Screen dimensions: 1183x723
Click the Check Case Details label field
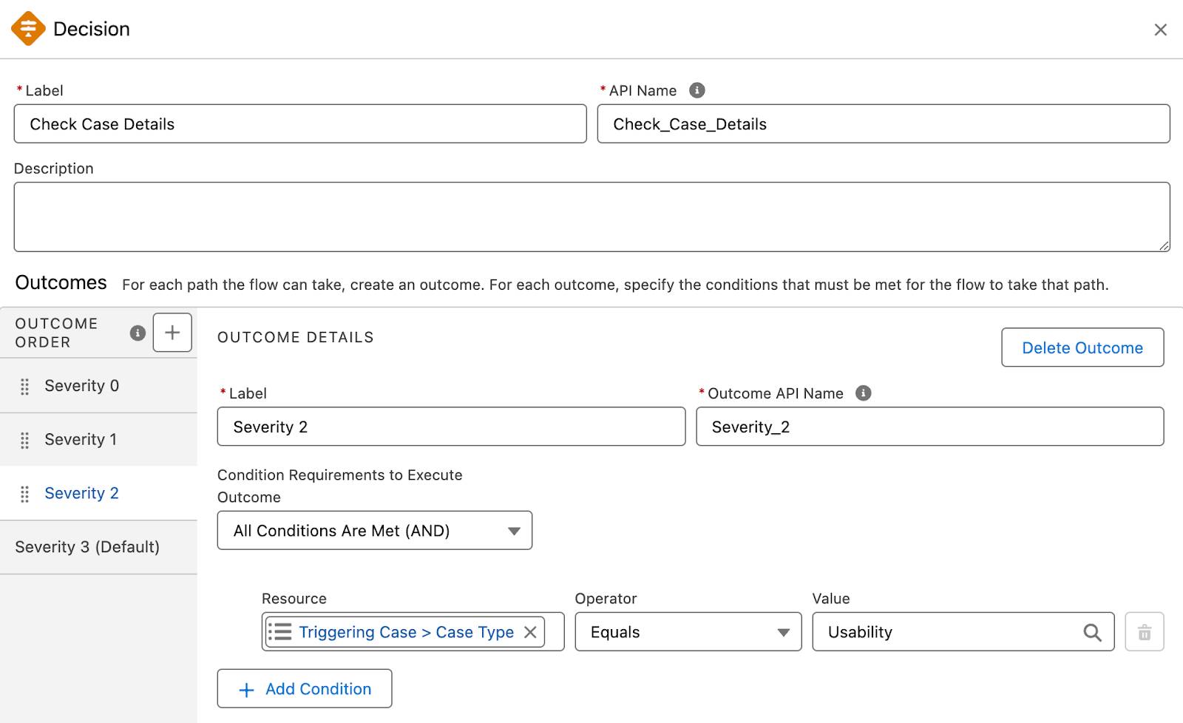point(300,124)
